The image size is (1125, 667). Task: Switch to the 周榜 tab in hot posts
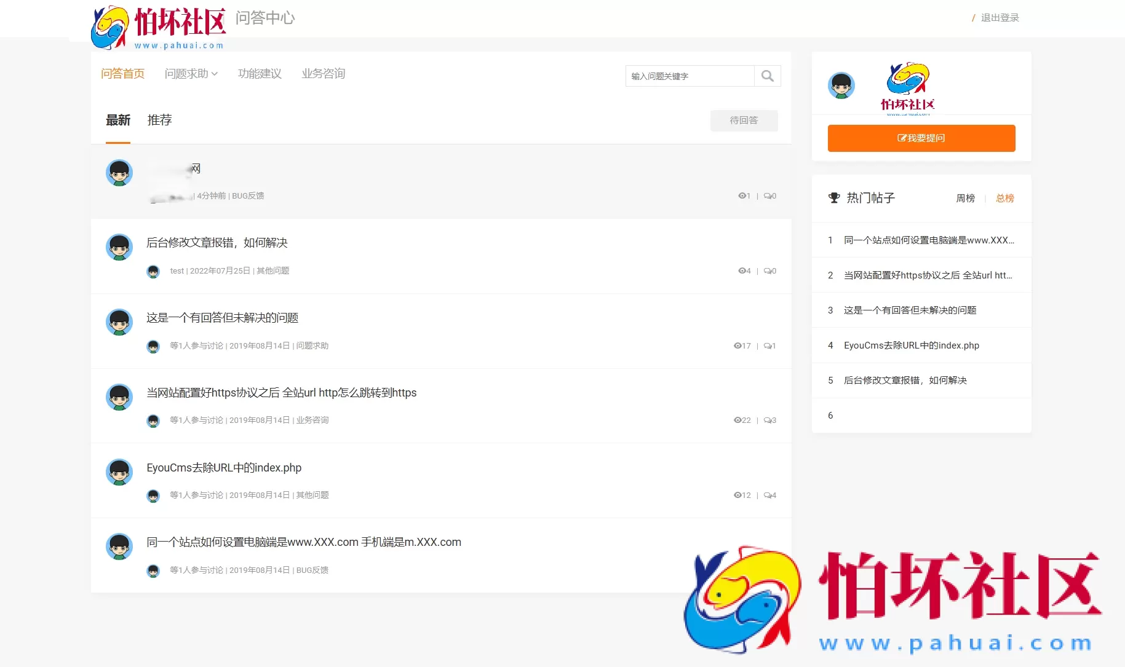point(964,198)
